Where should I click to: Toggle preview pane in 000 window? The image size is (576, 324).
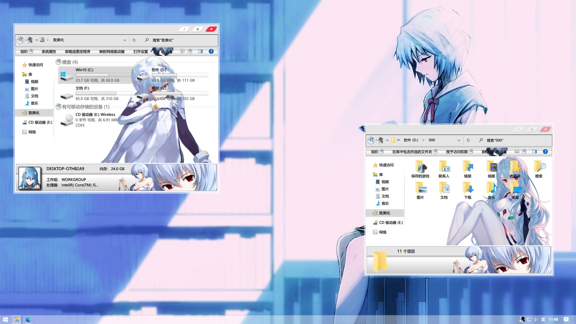(x=535, y=151)
